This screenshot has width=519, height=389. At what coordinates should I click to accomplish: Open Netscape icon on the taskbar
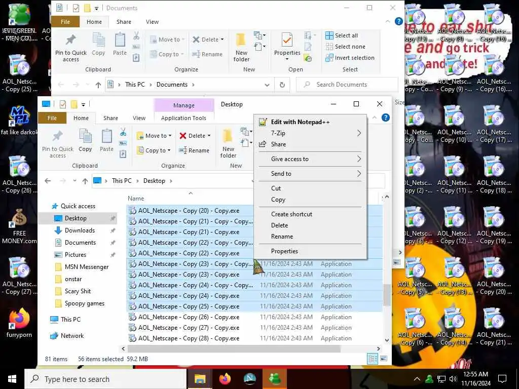click(x=249, y=379)
